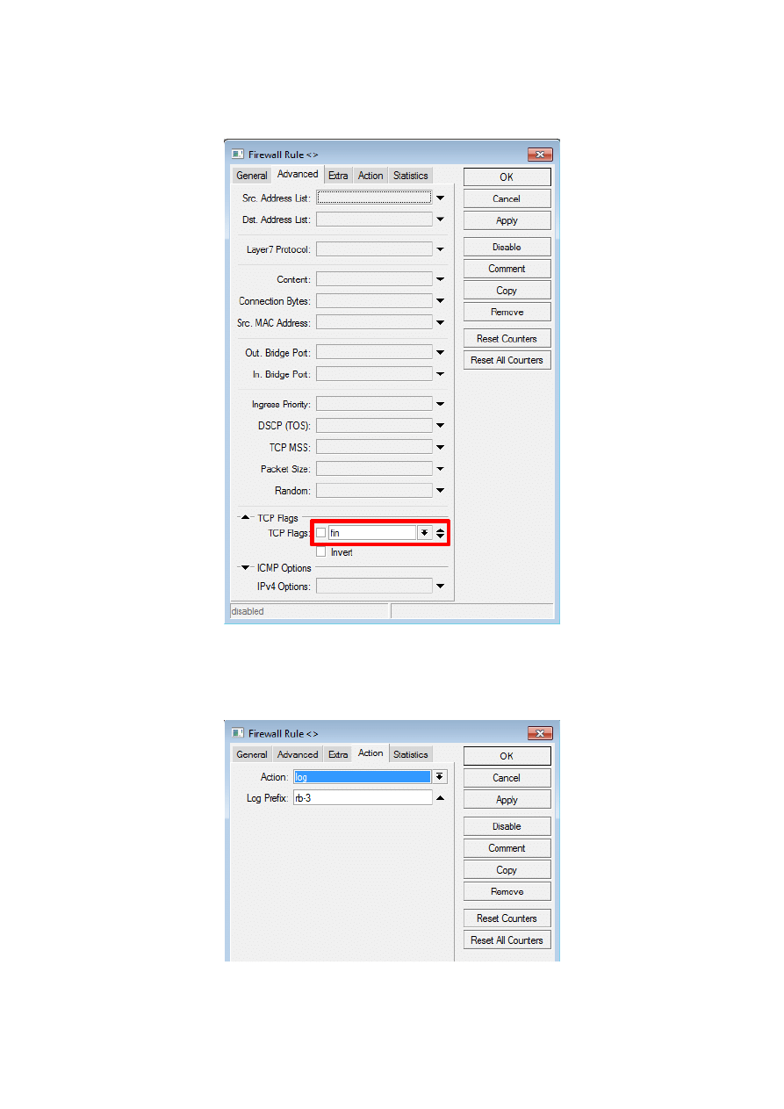Image resolution: width=784 pixels, height=1109 pixels.
Task: Expand the Packet Size field arrow
Action: (x=441, y=469)
